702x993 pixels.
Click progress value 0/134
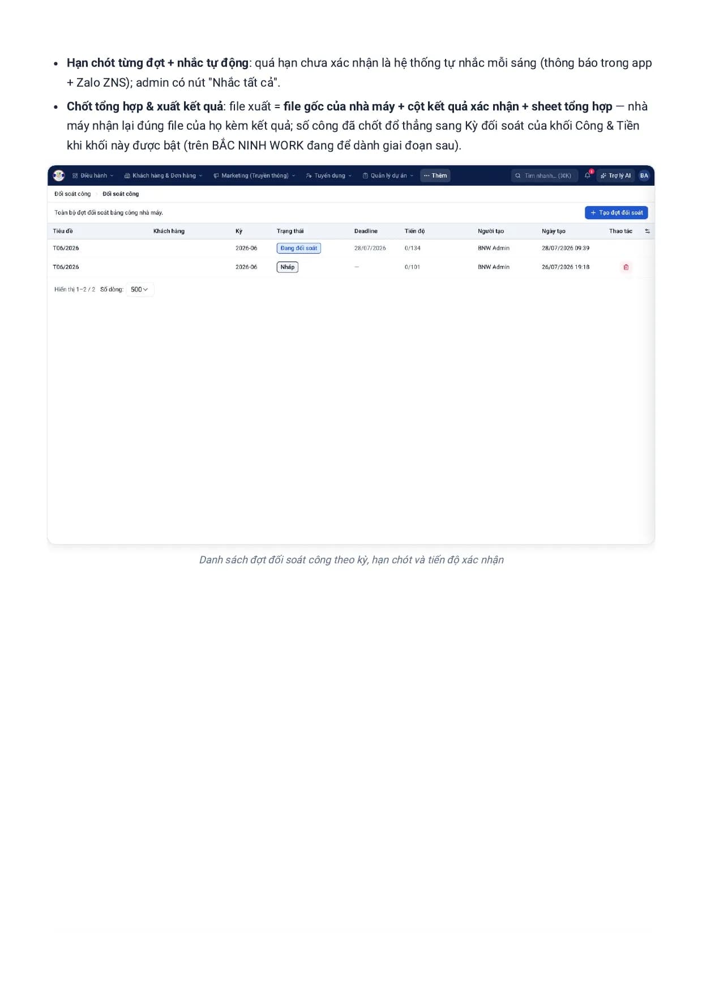point(413,248)
